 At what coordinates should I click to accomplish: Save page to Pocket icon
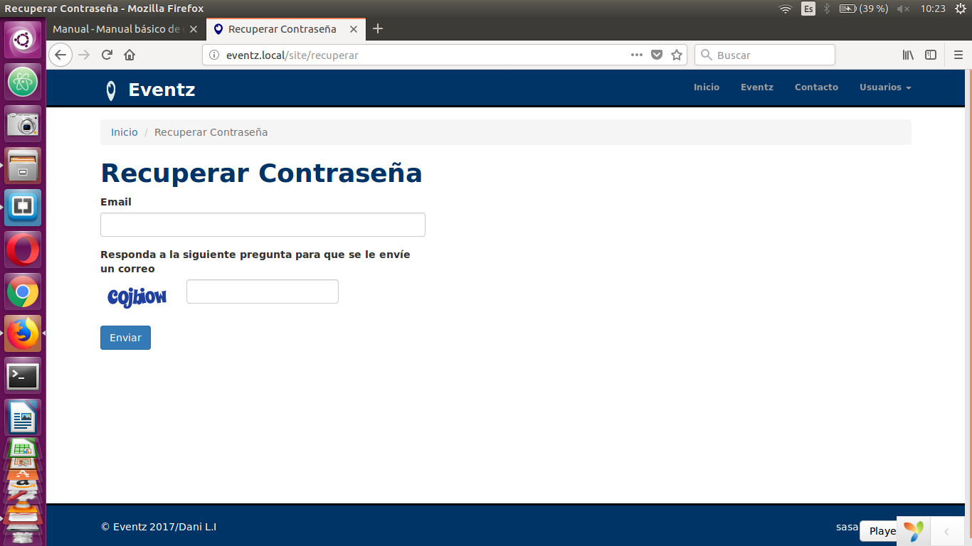pos(657,55)
